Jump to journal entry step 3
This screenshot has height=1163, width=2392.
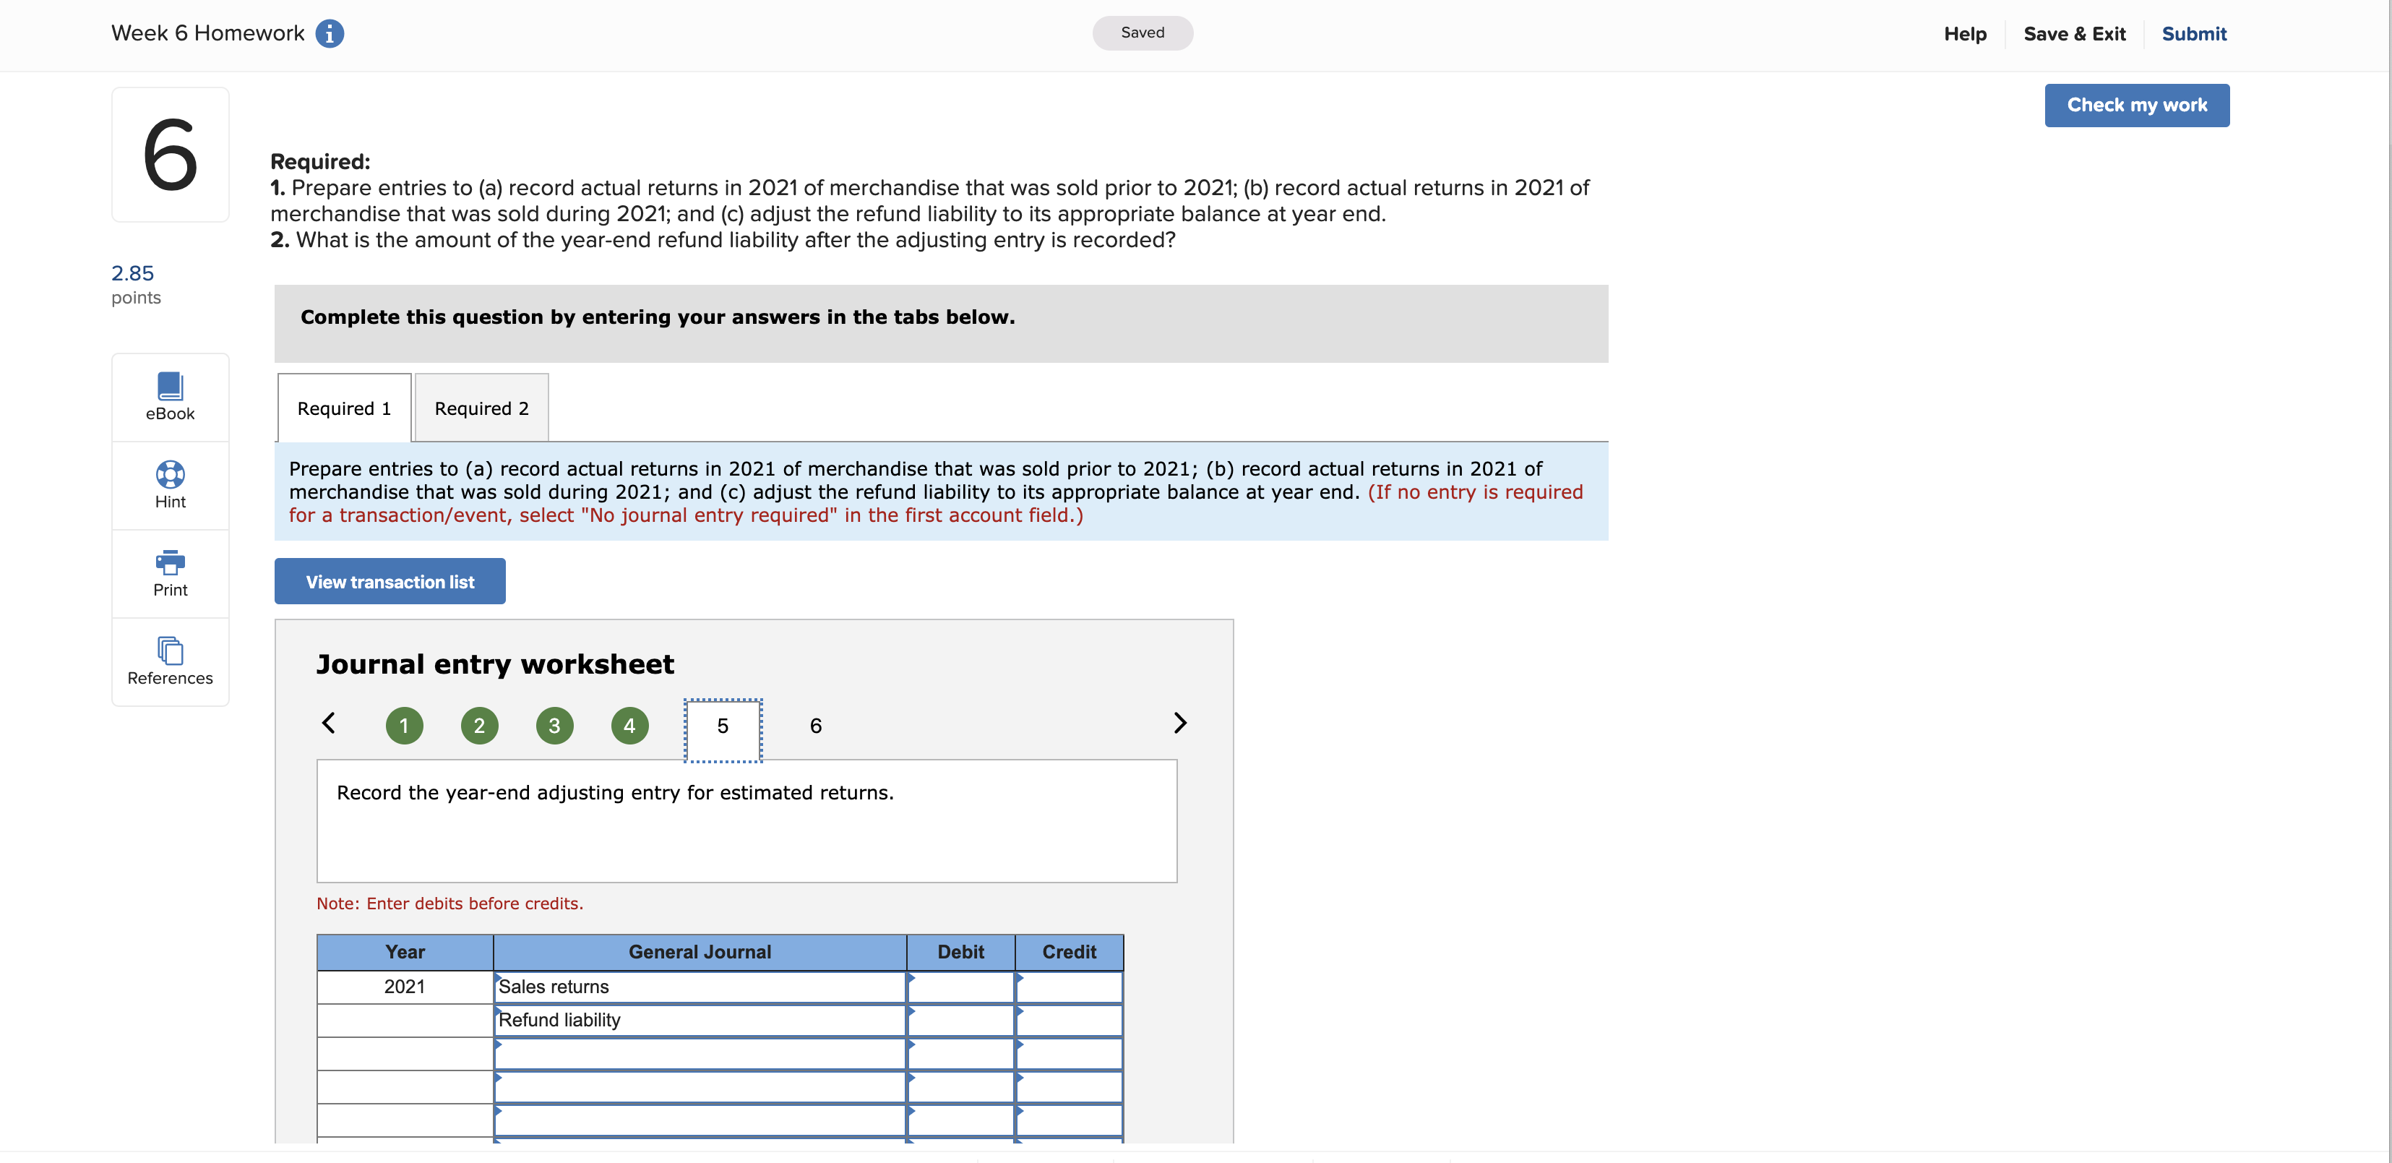click(x=554, y=726)
